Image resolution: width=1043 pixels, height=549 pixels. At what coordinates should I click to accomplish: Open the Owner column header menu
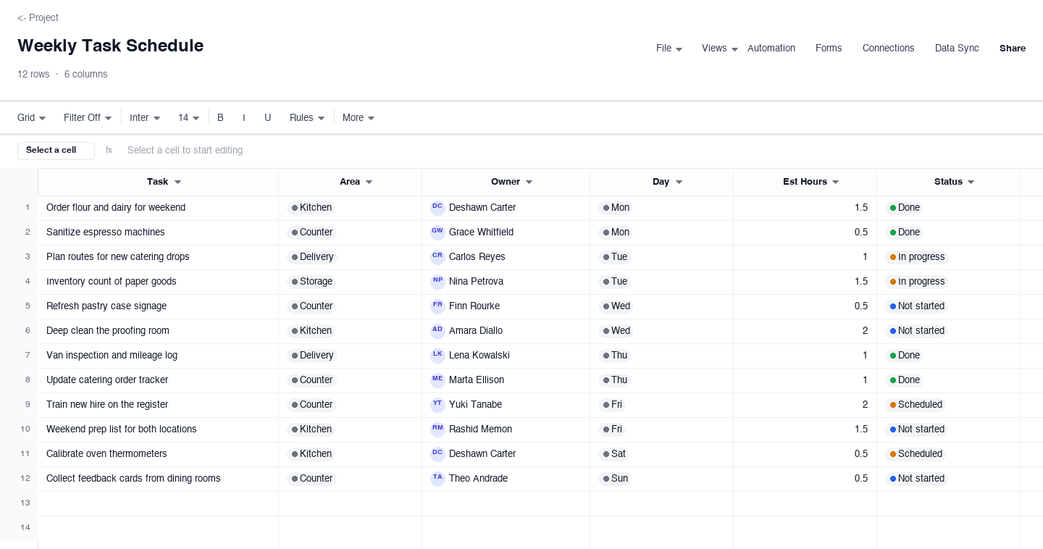point(529,182)
